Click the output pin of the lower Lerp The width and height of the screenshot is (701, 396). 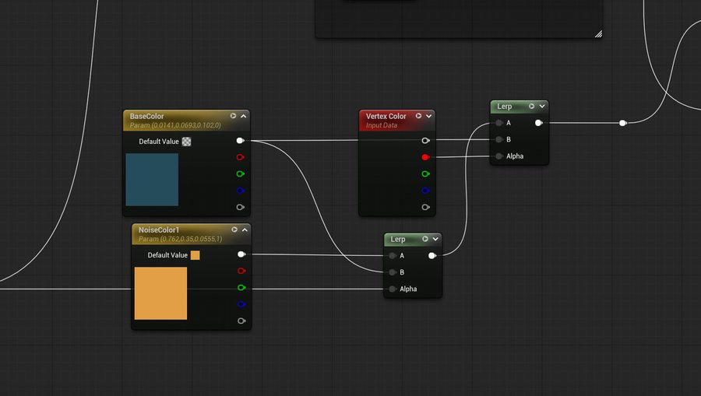pos(432,255)
